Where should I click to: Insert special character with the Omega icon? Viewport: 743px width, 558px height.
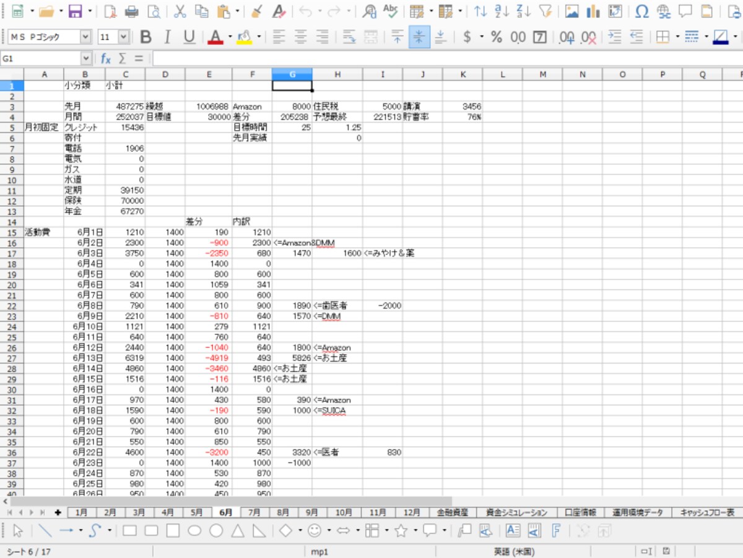pos(643,11)
